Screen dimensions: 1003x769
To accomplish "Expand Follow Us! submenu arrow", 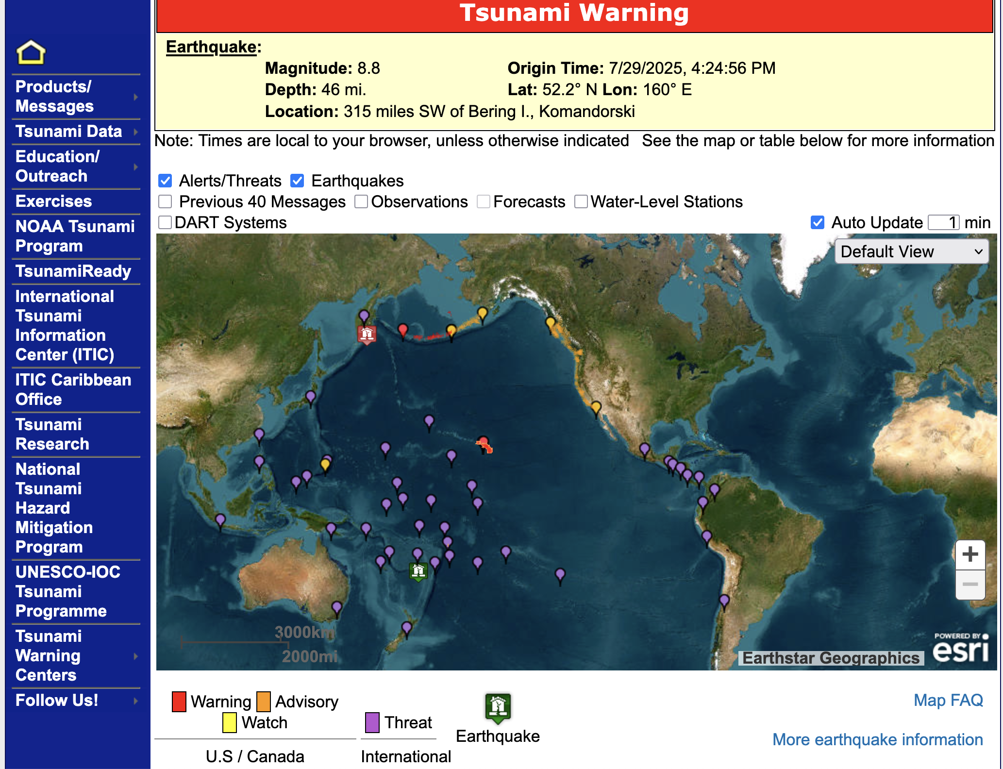I will click(136, 701).
